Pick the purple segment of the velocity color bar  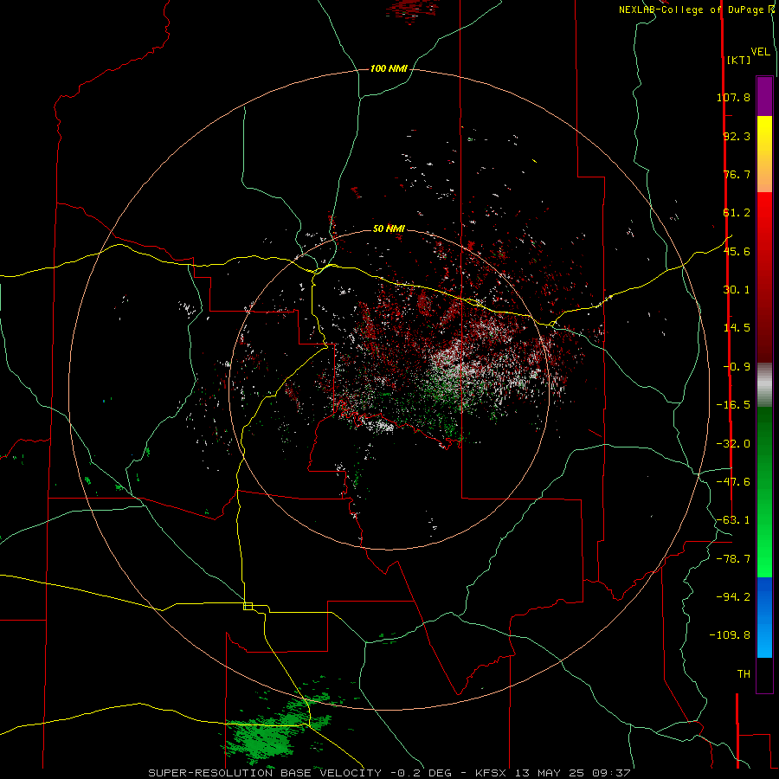point(764,96)
